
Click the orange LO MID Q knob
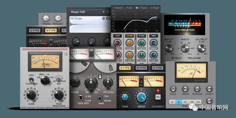130,55
